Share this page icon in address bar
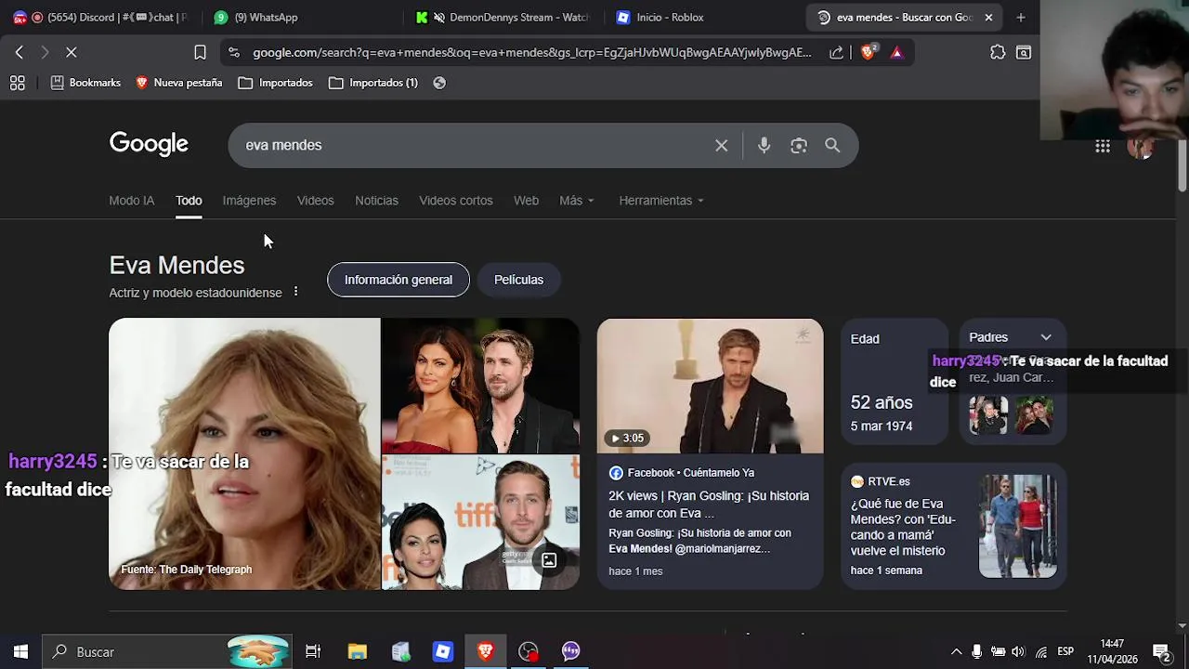 tap(836, 53)
